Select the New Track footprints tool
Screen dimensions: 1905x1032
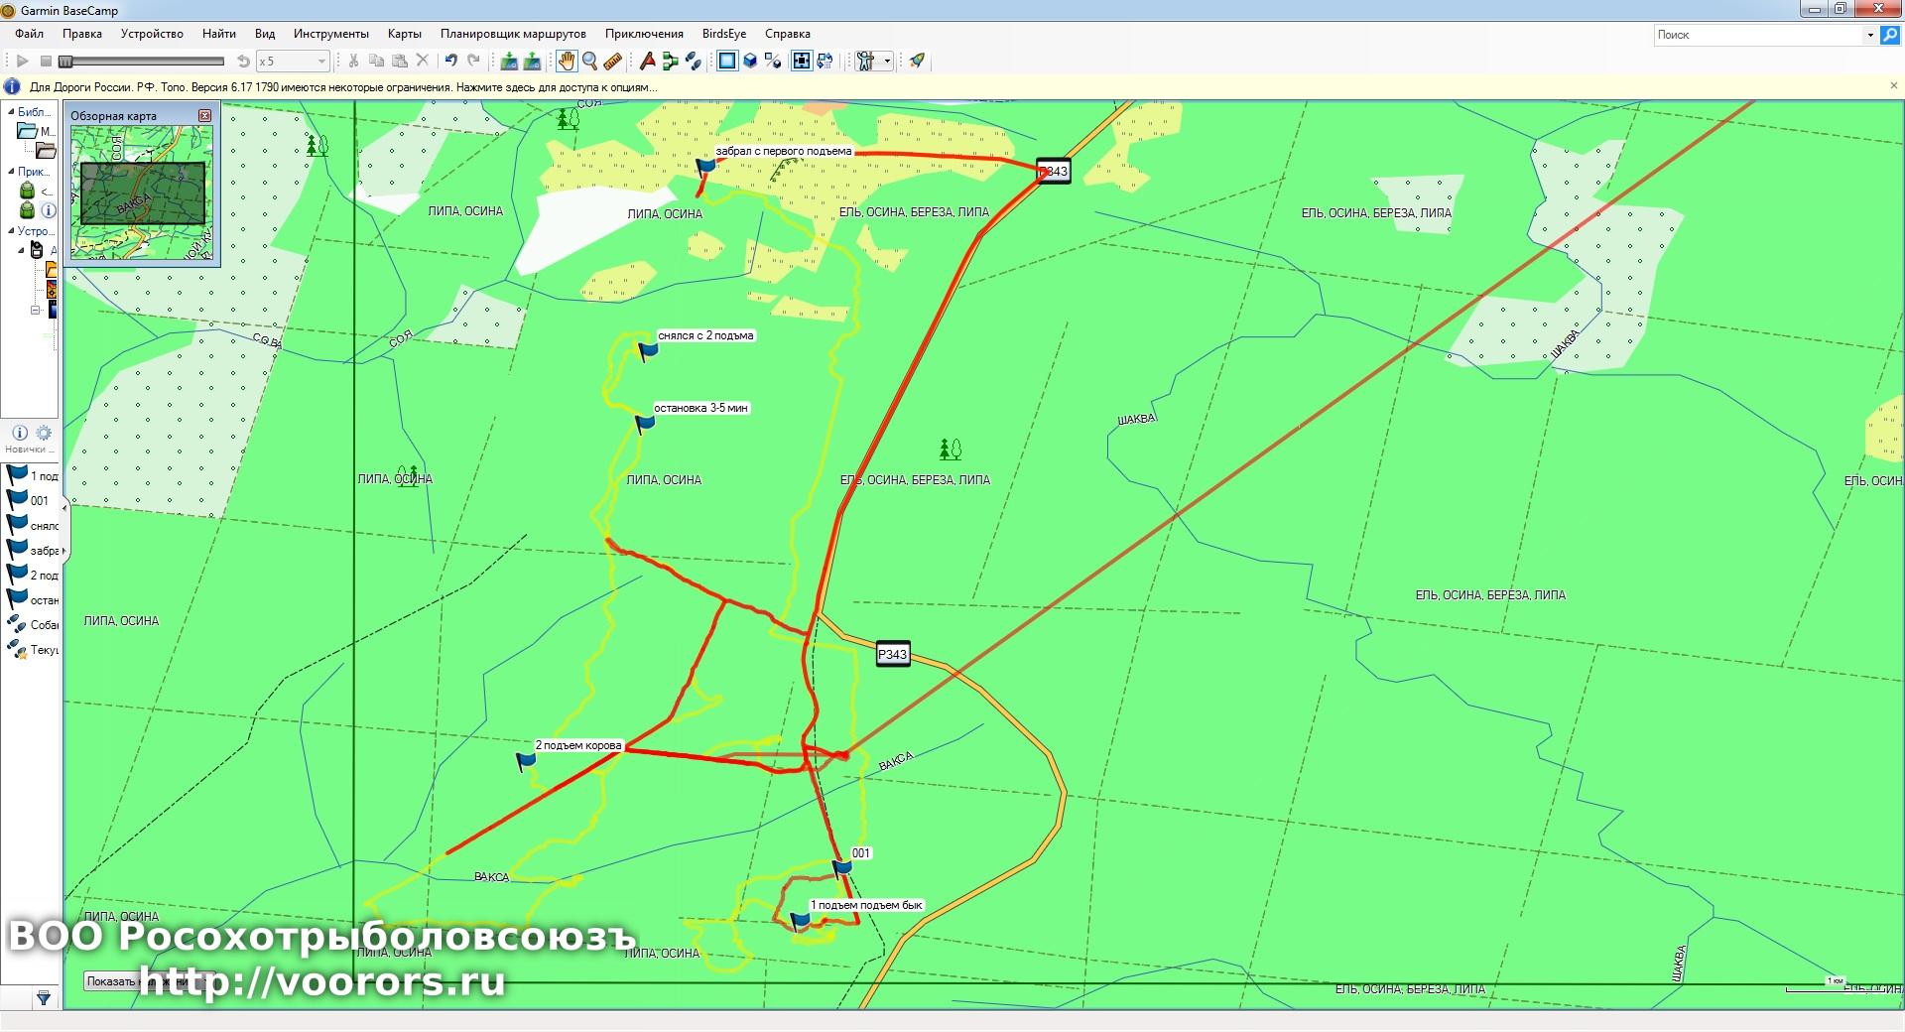(x=694, y=62)
